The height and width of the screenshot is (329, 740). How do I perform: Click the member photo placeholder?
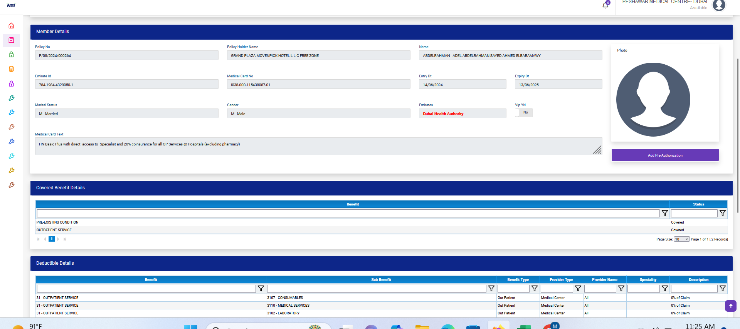[653, 100]
